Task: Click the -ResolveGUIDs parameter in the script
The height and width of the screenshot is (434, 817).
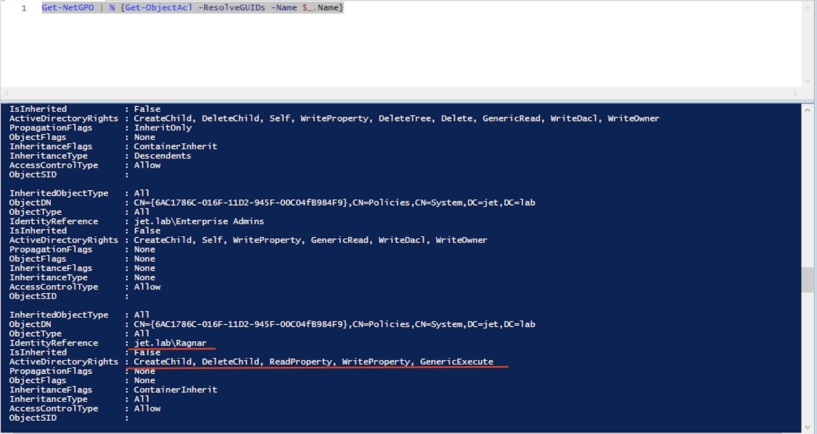Action: click(231, 7)
